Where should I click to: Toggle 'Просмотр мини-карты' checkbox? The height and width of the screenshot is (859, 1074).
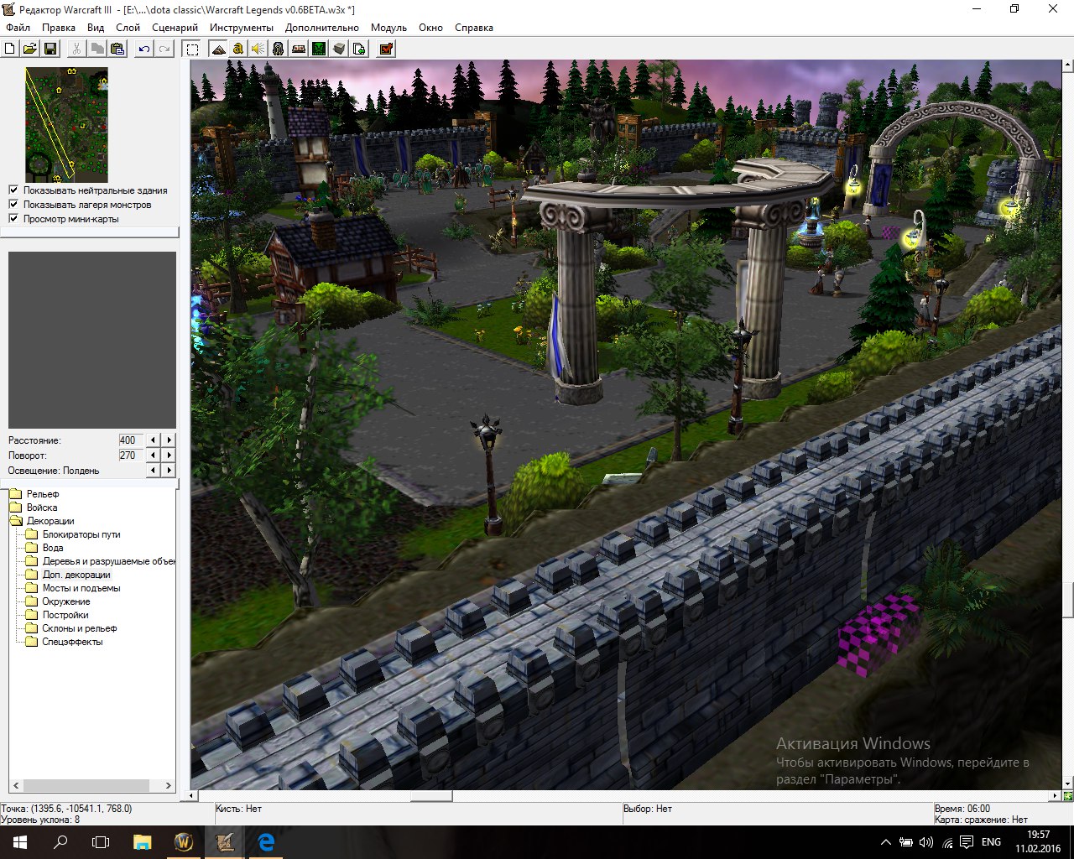coord(13,219)
